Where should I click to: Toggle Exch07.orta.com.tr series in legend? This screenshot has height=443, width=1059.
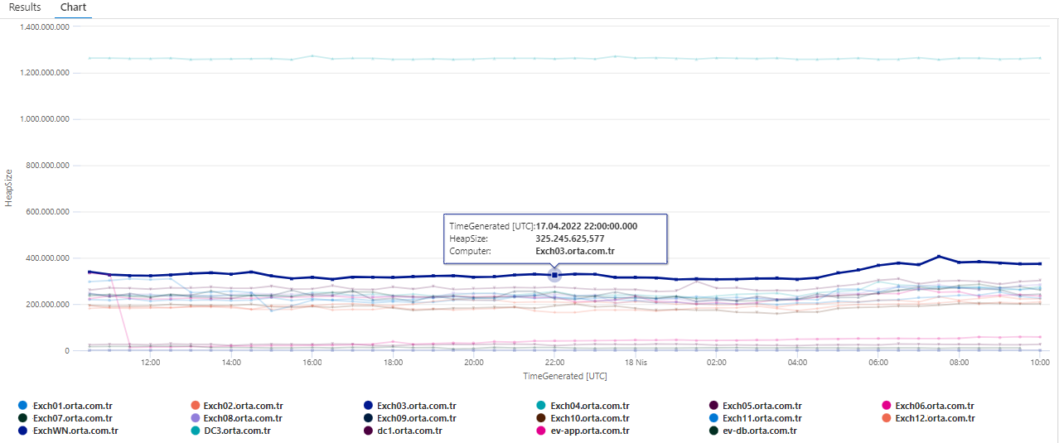pos(65,418)
